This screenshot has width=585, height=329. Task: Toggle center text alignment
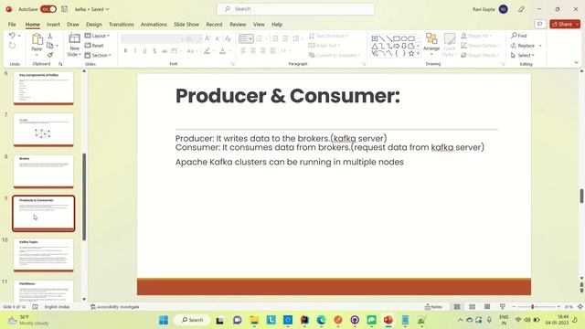coord(253,51)
